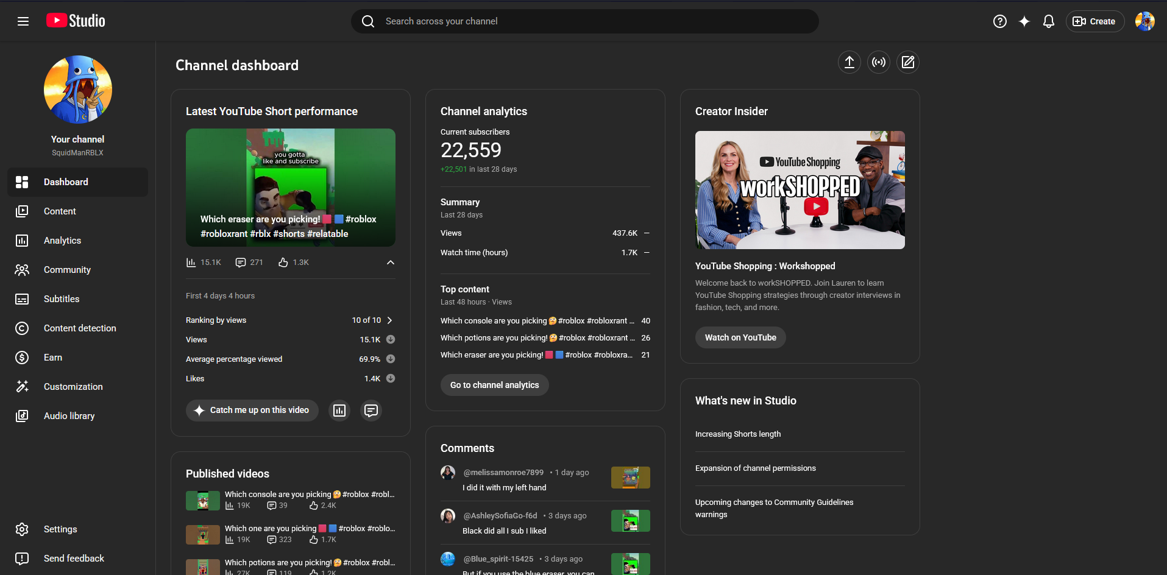Click Go to channel analytics button

click(x=494, y=385)
